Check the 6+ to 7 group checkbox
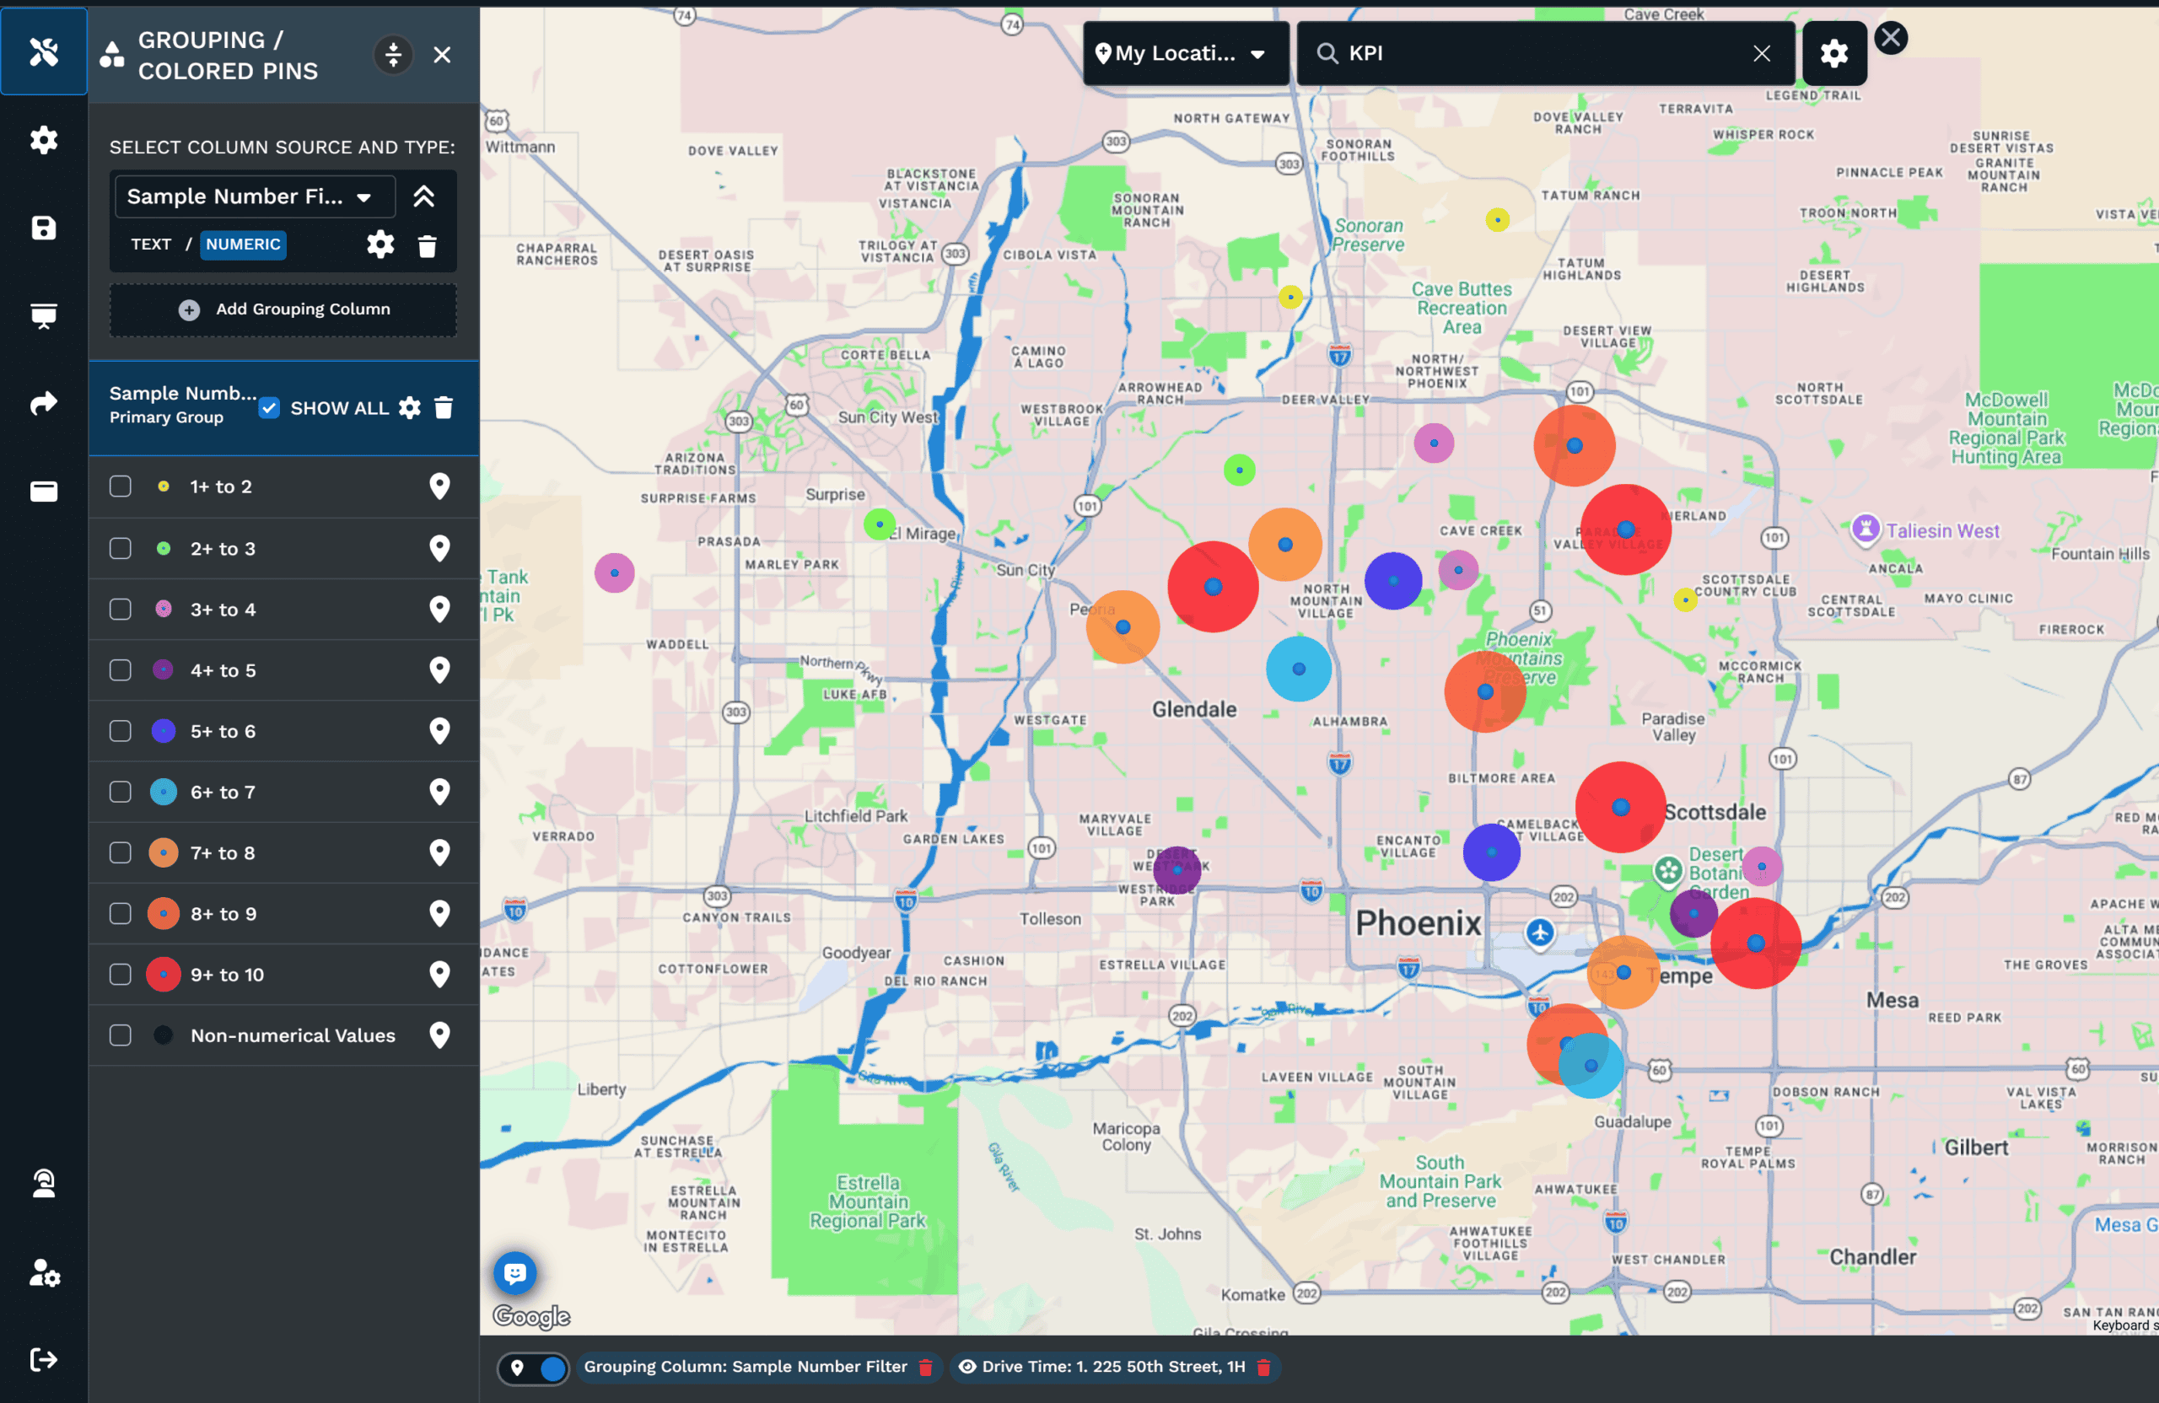The image size is (2159, 1403). click(121, 792)
